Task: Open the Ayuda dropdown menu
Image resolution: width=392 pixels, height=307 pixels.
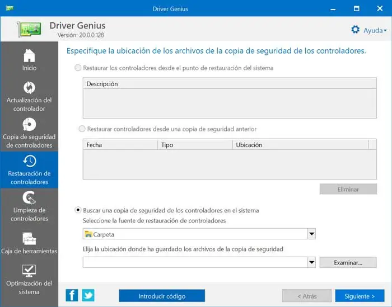Action: [x=375, y=30]
